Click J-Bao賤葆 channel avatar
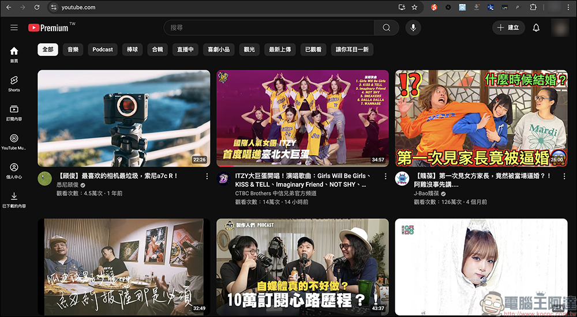Screen dimensions: 577x317 click(402, 179)
